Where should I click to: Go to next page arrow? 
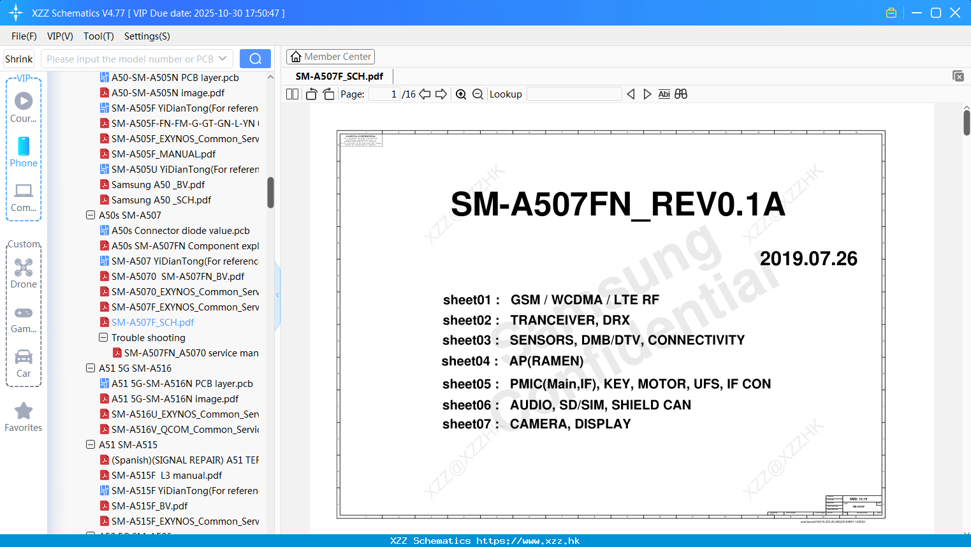click(441, 94)
